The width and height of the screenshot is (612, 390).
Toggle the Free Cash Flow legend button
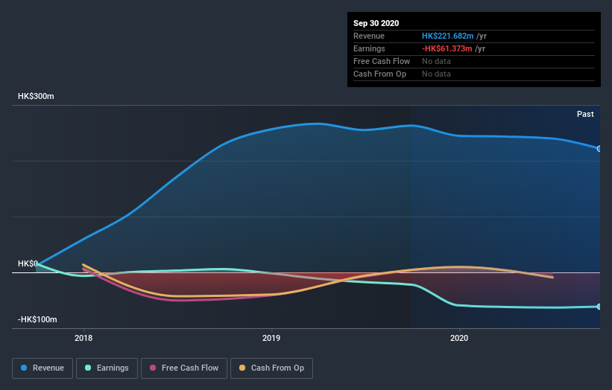pyautogui.click(x=184, y=368)
